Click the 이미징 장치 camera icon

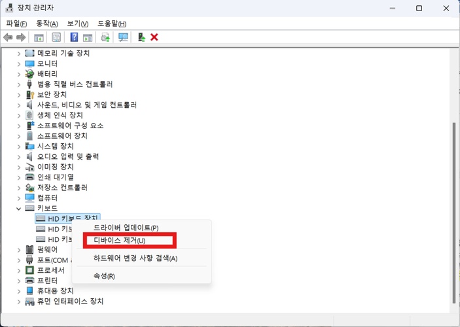tap(29, 167)
